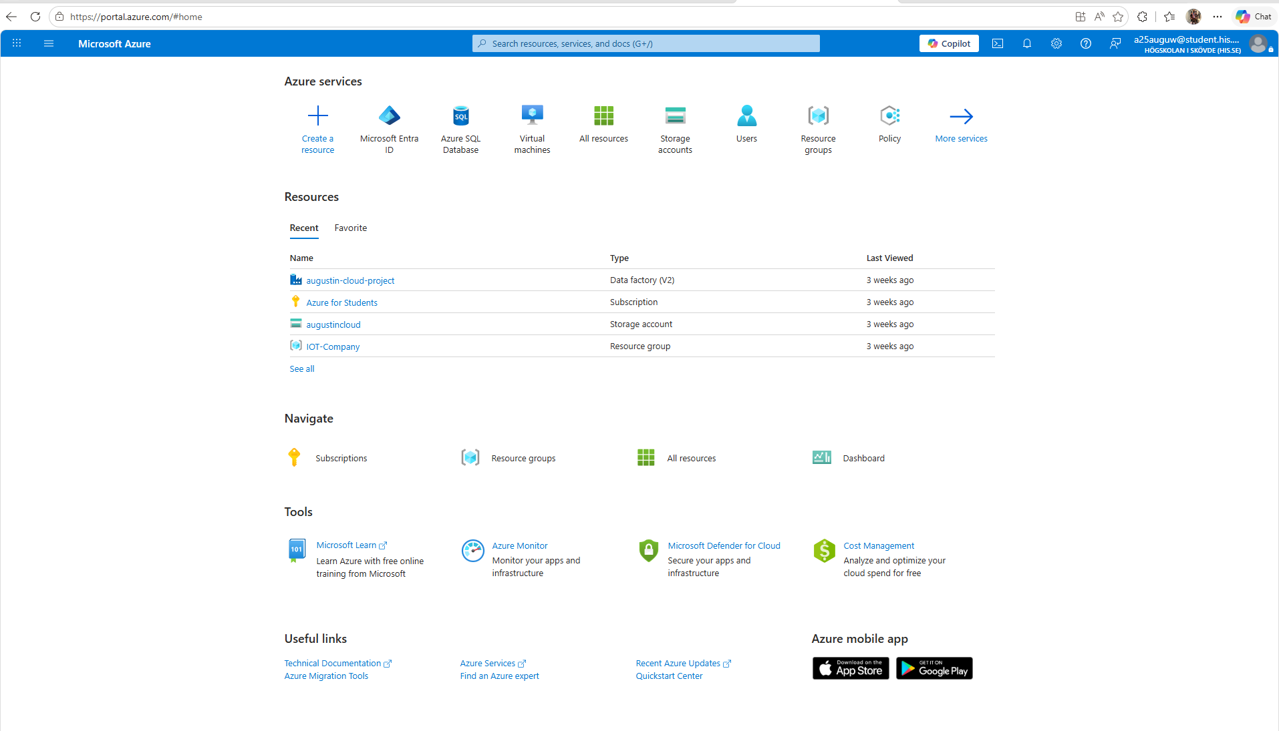The image size is (1279, 731).
Task: Open Azure Monitor tool link
Action: [519, 545]
